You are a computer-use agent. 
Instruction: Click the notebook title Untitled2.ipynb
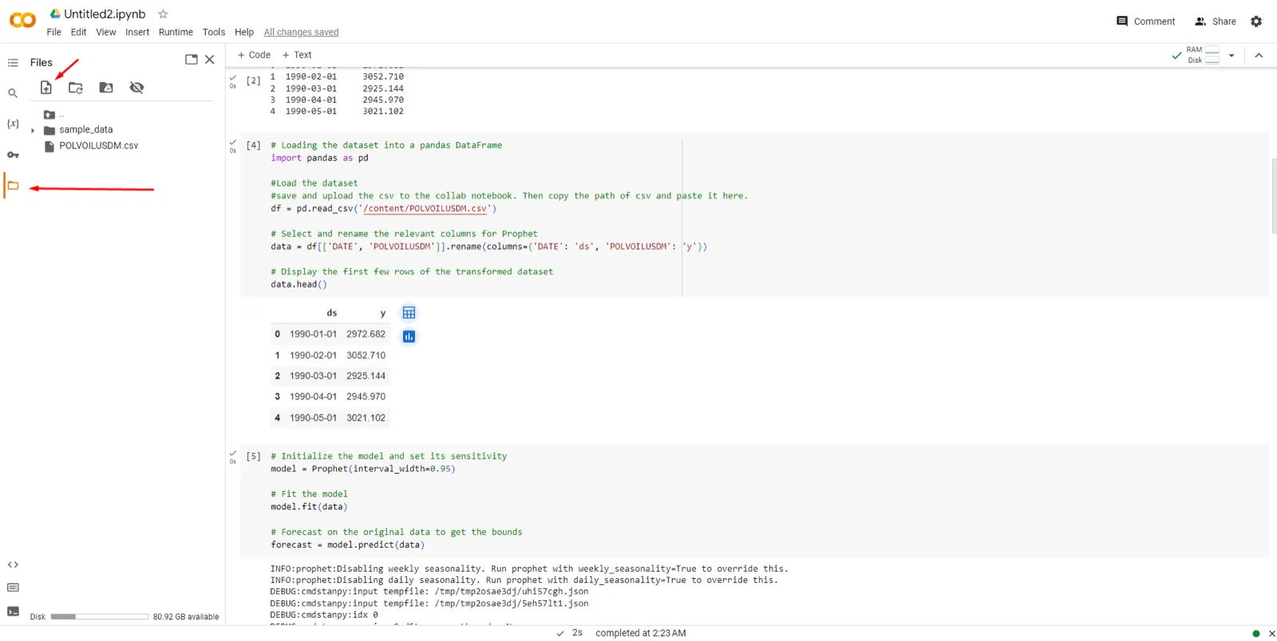[105, 14]
